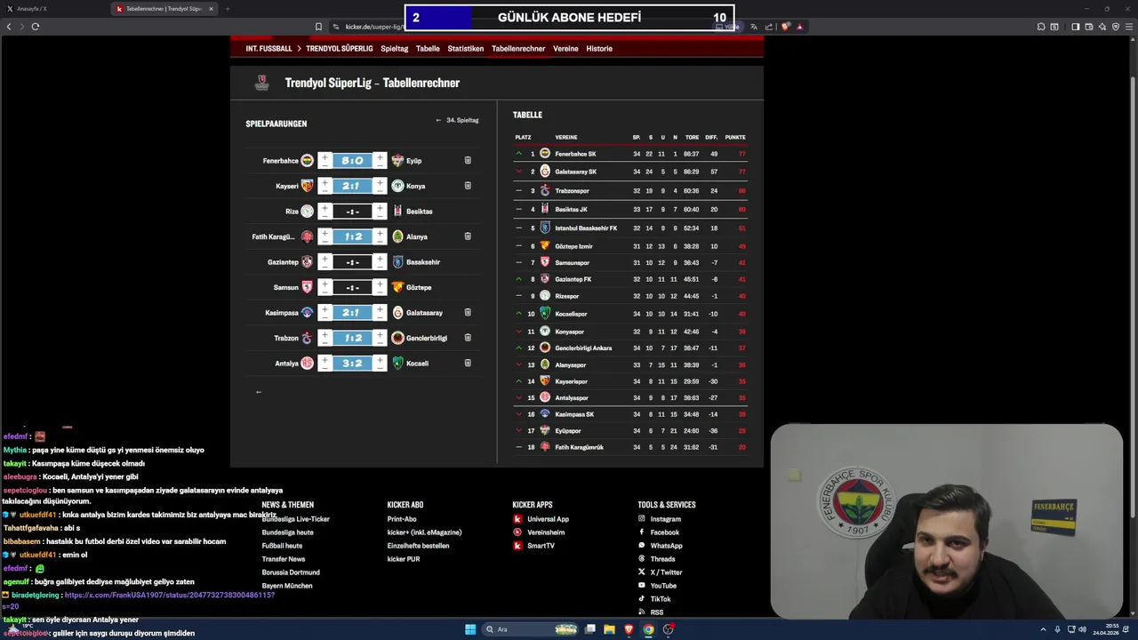Click the kicker logo beside page title
Viewport: 1138px width, 640px height.
[261, 83]
